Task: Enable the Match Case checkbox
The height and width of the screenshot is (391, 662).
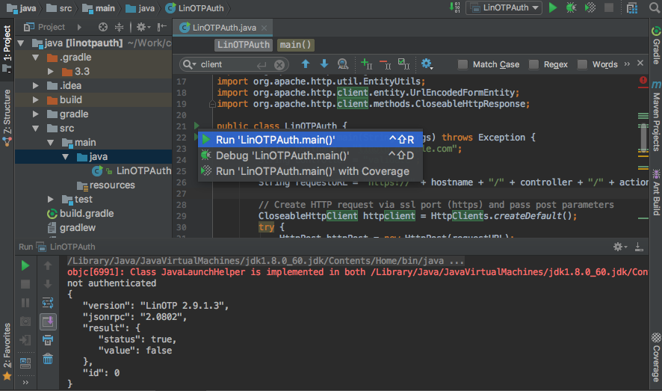Action: 463,65
